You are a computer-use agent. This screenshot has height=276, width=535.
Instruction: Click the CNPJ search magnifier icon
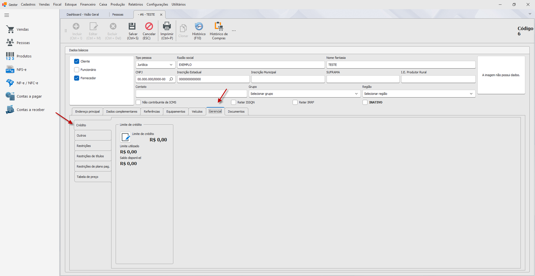coord(171,79)
